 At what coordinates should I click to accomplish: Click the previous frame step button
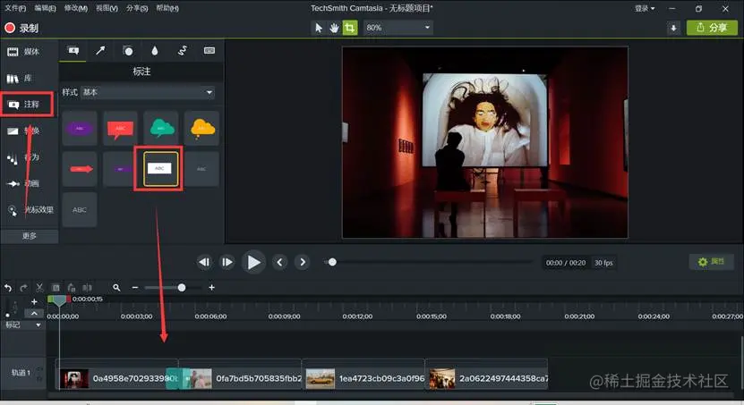click(x=204, y=262)
